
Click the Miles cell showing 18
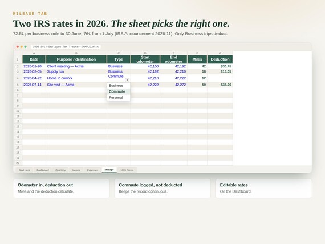197,71
